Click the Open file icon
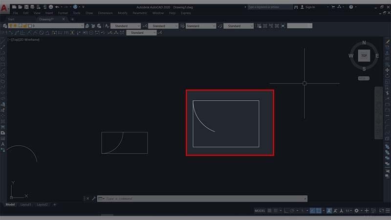Image resolution: width=391 pixels, height=220 pixels. click(20, 7)
